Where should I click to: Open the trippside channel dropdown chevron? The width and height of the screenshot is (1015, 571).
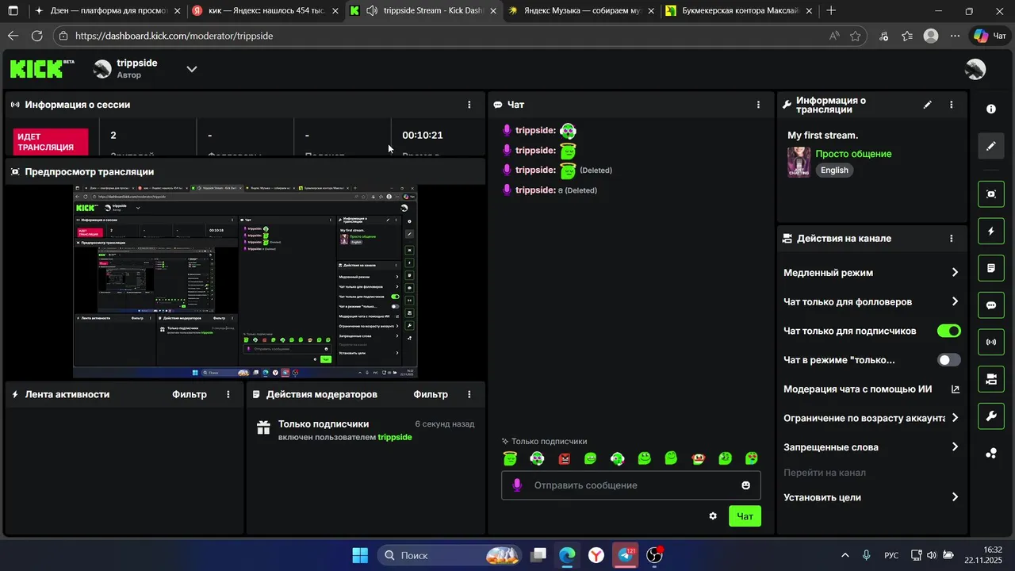point(192,69)
